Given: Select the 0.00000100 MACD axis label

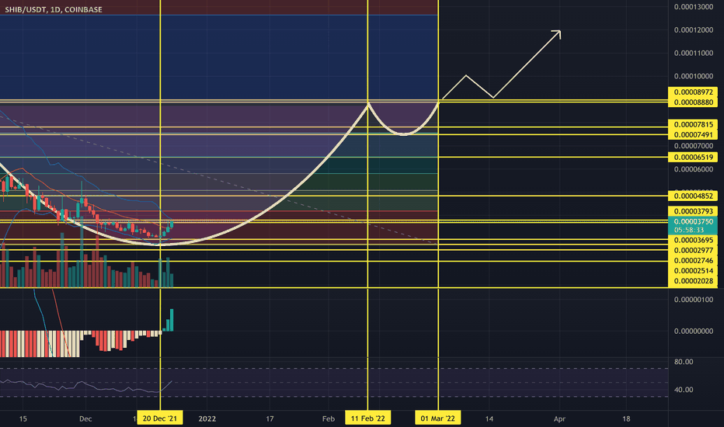Looking at the screenshot, I should [x=694, y=300].
